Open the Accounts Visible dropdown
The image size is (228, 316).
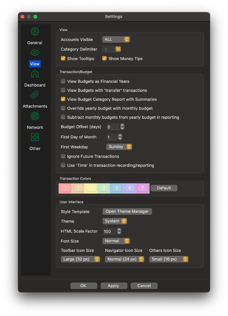[116, 39]
